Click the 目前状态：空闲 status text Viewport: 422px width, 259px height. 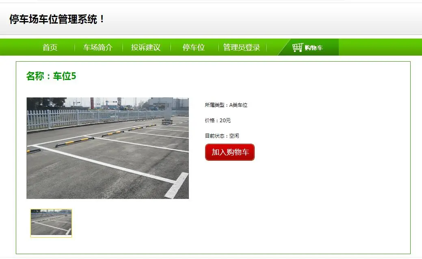point(222,136)
